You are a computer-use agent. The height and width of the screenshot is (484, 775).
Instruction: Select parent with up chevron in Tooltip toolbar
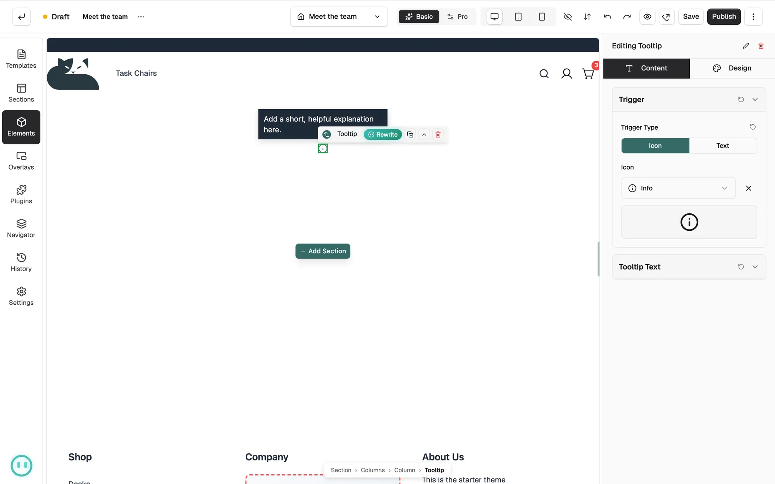coord(424,134)
